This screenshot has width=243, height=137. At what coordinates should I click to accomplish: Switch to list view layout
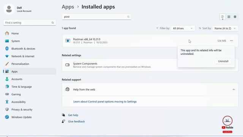(222, 17)
